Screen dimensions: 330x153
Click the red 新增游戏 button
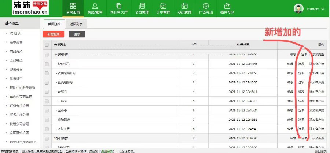pos(53,34)
